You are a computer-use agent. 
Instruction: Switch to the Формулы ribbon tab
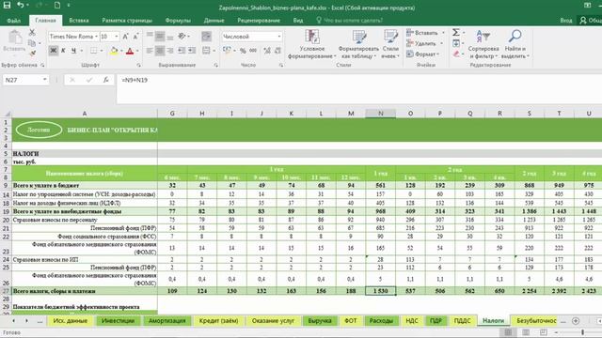point(178,21)
